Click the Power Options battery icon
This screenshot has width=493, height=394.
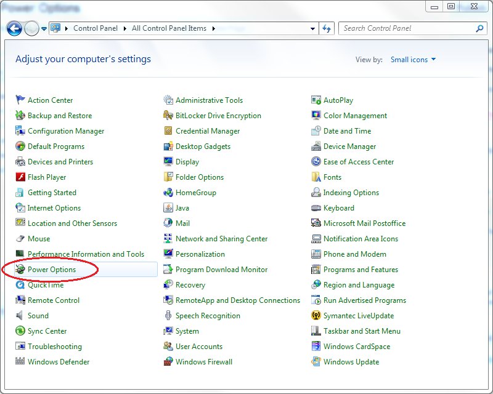20,270
